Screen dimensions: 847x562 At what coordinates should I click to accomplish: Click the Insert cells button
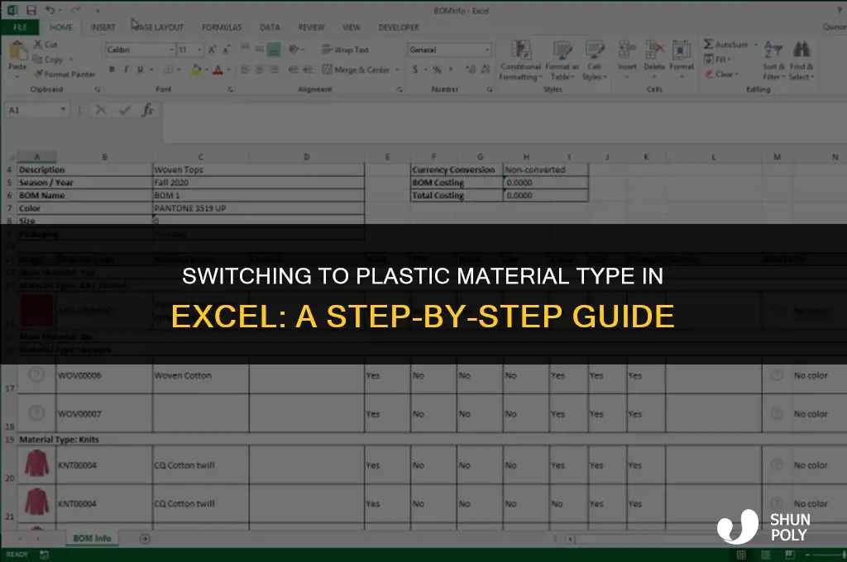click(x=627, y=59)
